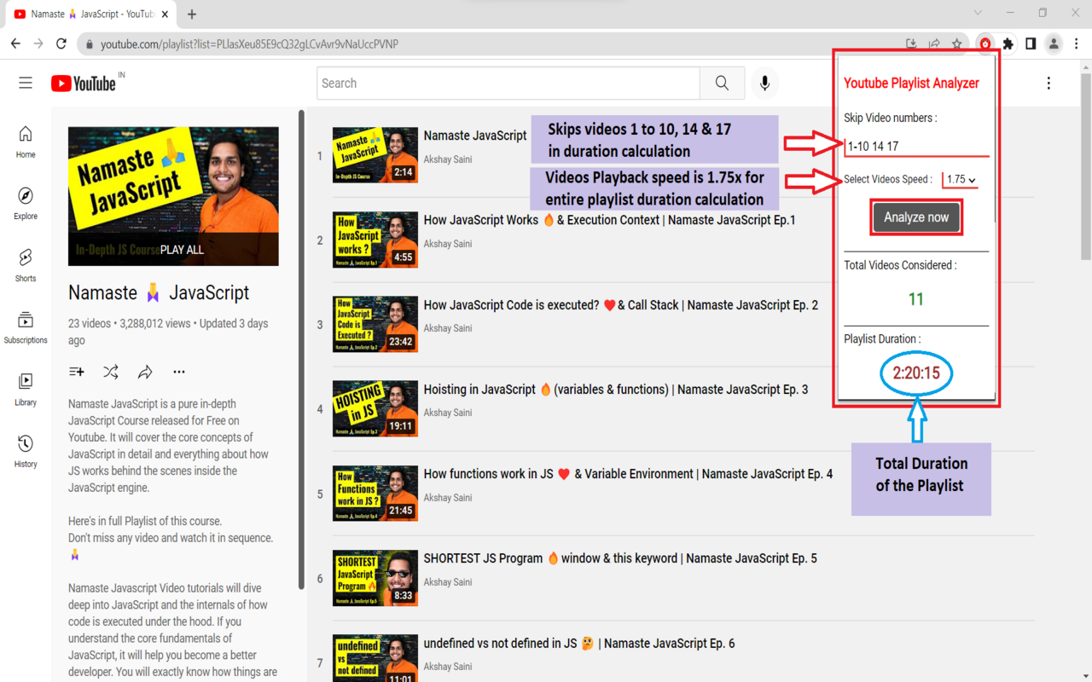
Task: Click the address bar URL
Action: (x=249, y=44)
